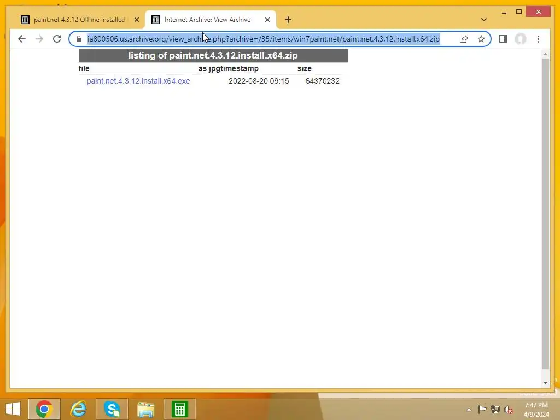Open the browser side panel

click(503, 39)
